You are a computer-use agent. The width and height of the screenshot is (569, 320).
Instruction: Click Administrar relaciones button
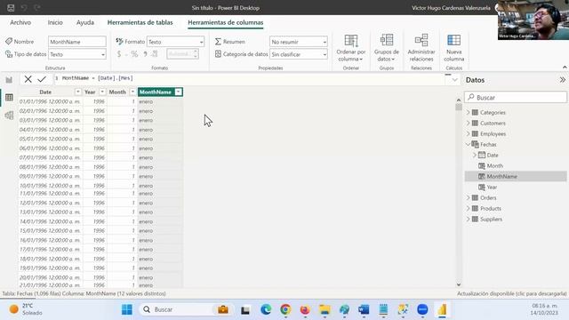(x=421, y=48)
